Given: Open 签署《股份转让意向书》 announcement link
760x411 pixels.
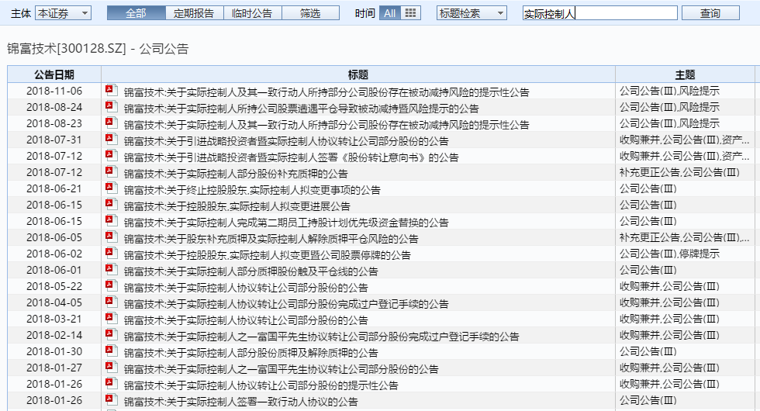Looking at the screenshot, I should click(x=291, y=157).
